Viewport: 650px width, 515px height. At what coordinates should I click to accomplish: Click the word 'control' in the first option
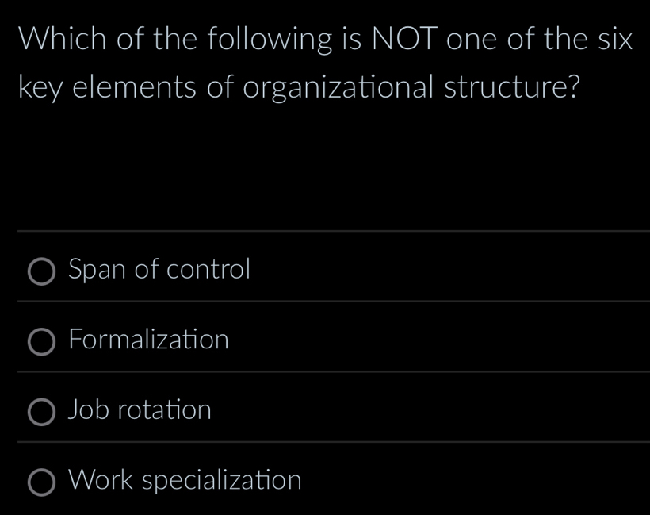(x=208, y=270)
